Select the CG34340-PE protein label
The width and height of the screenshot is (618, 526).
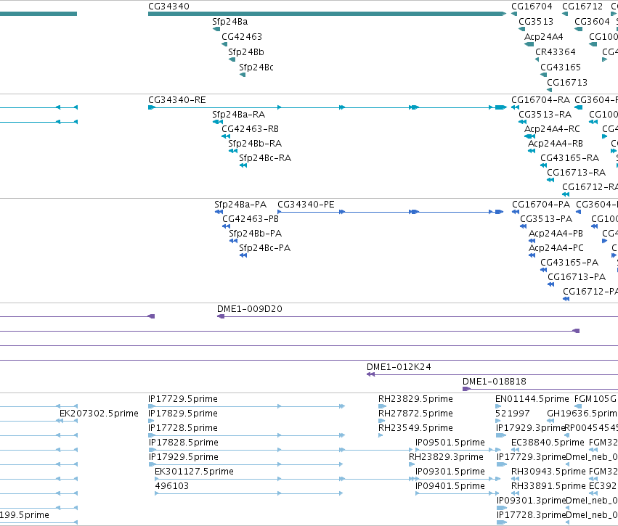click(306, 205)
